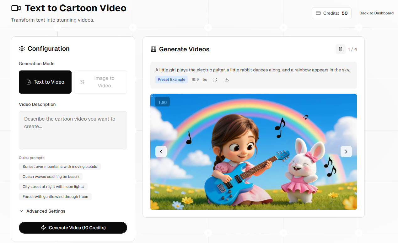Click the camera icon next to page title
398x243 pixels.
coord(16,8)
